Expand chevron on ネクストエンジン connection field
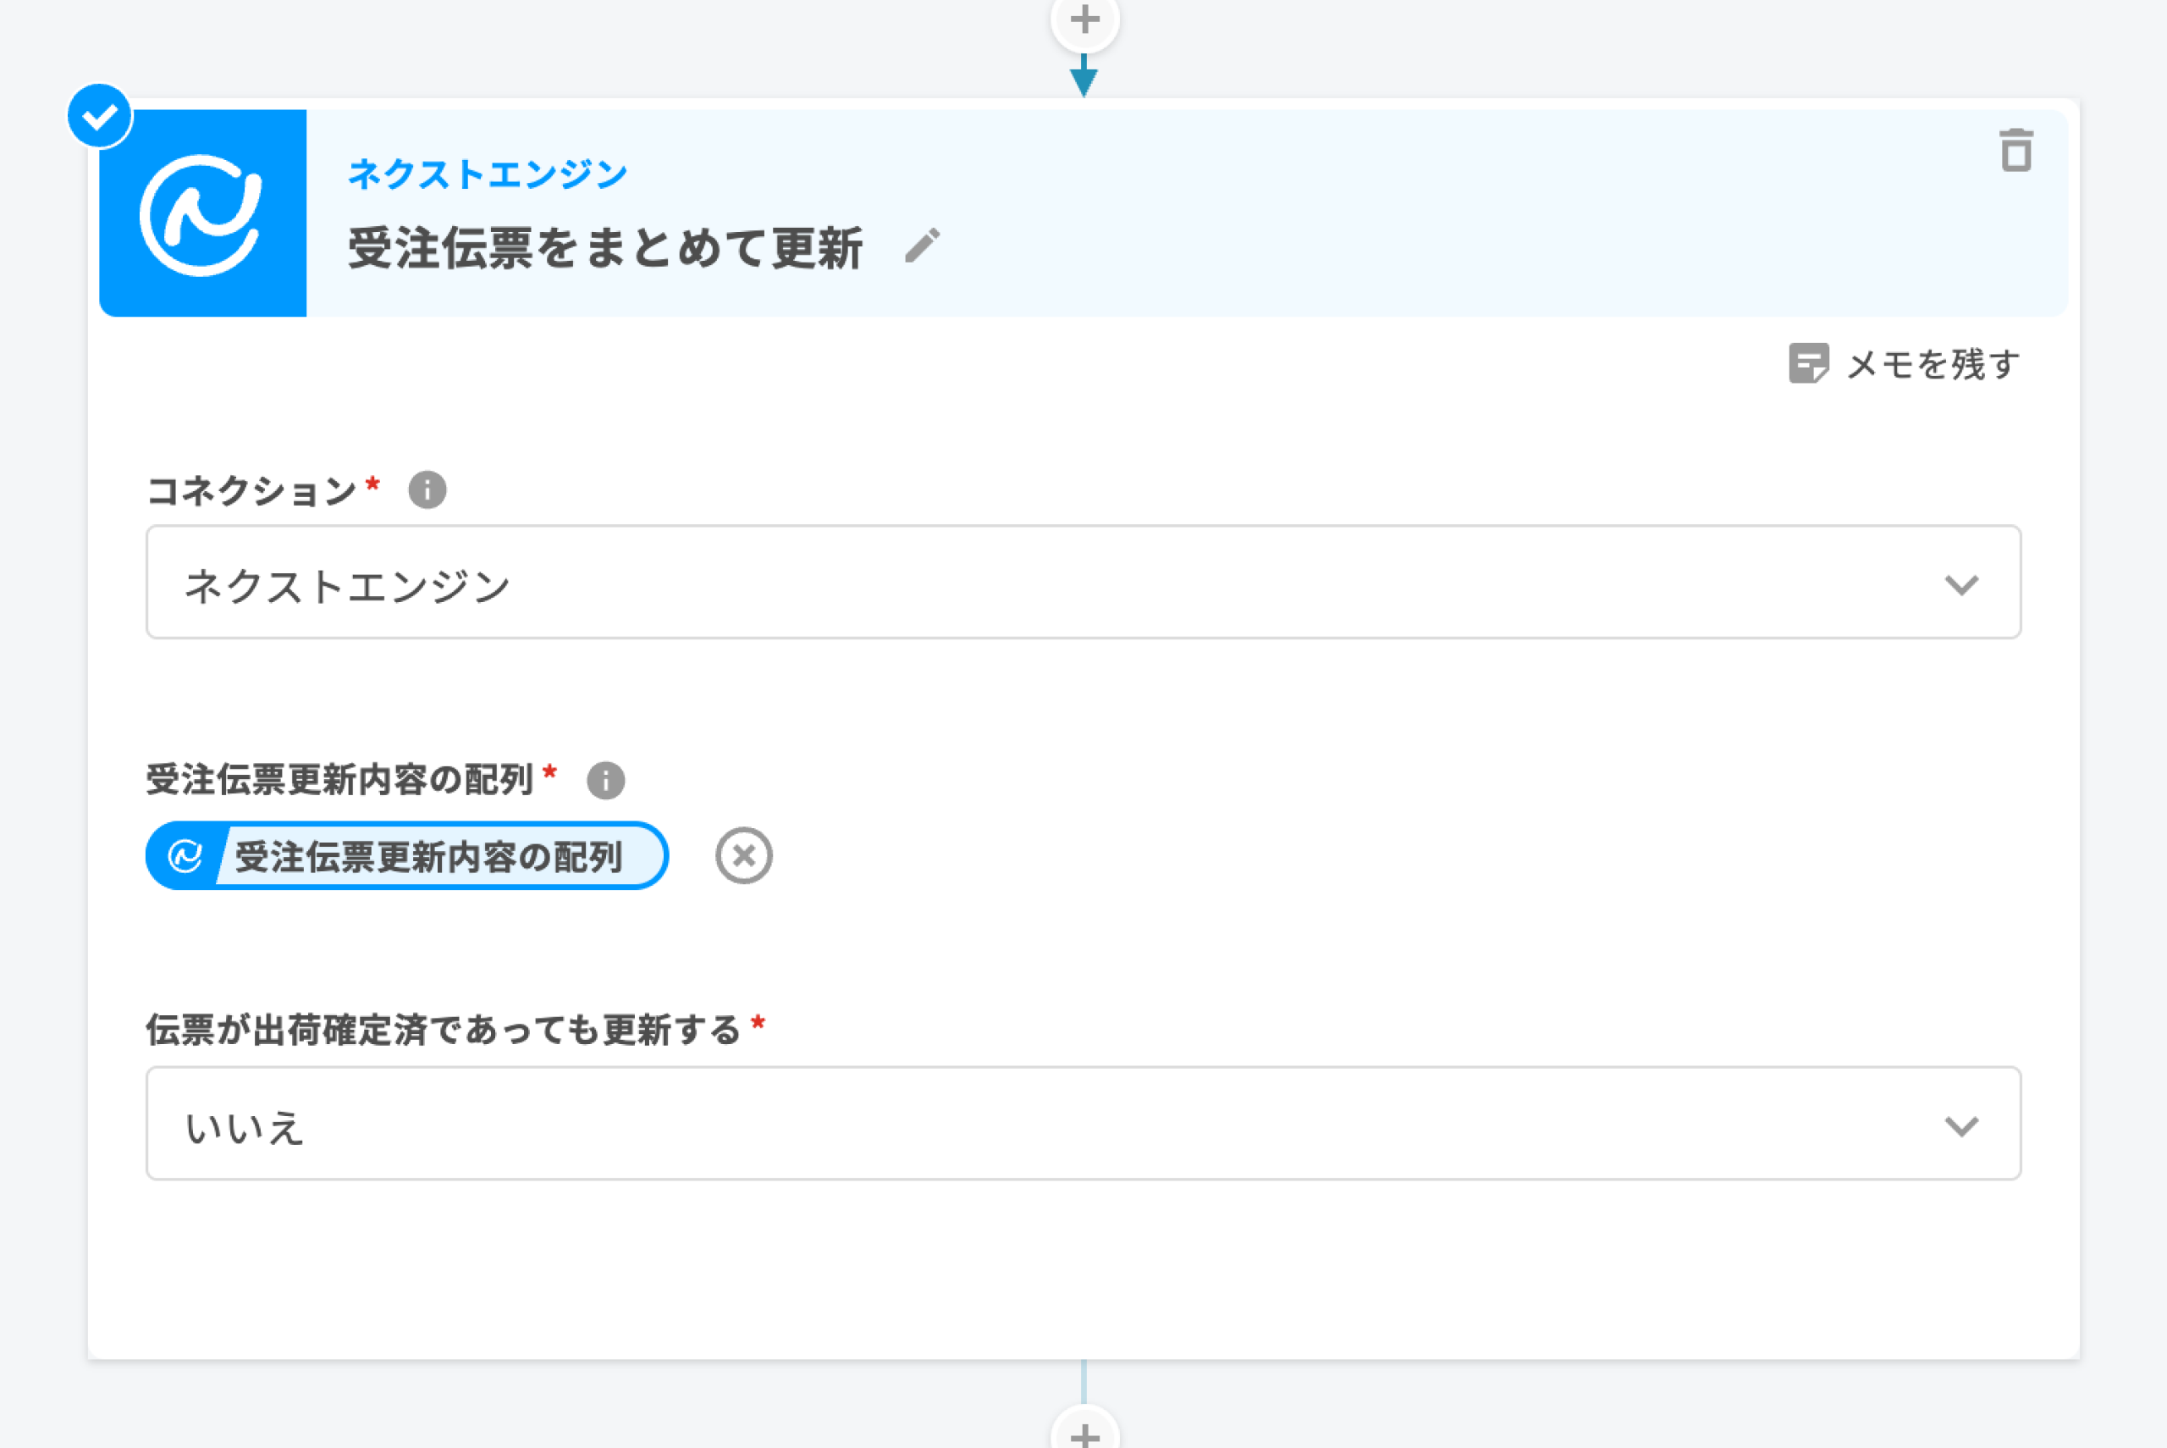 pos(1960,584)
